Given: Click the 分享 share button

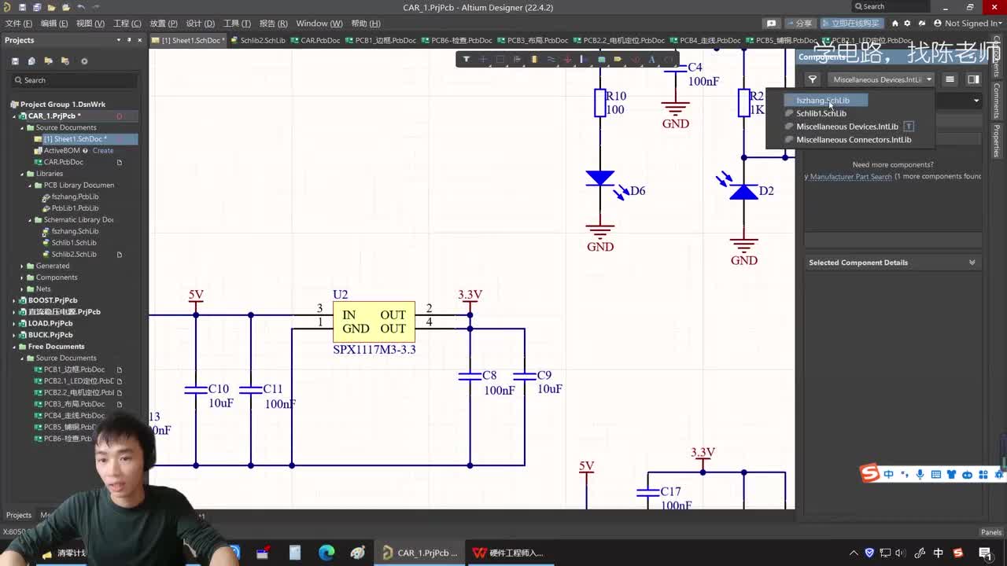Looking at the screenshot, I should [799, 24].
